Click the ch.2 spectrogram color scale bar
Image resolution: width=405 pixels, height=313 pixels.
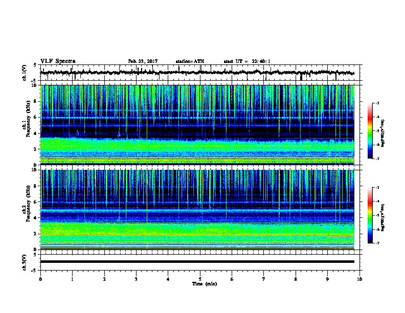370,215
